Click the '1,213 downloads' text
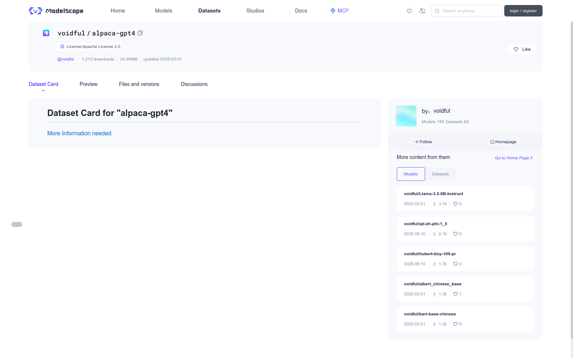573x358 pixels. [98, 59]
